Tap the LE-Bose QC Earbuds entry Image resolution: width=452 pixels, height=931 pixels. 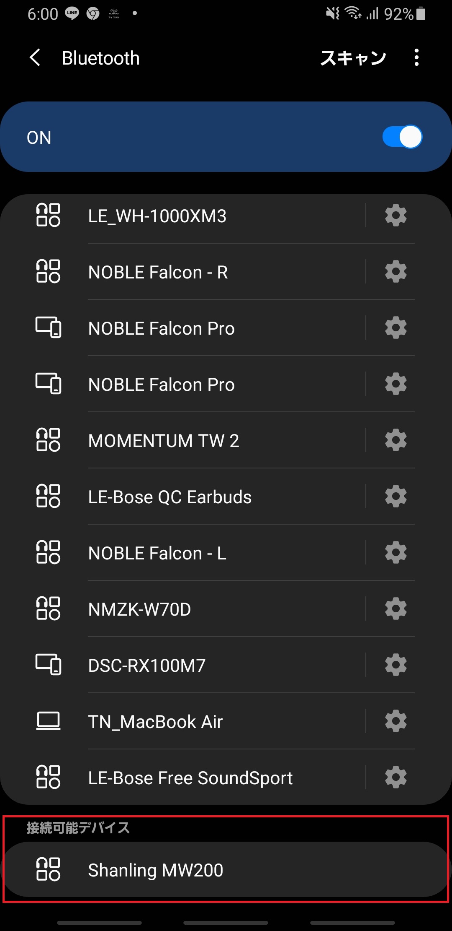point(182,497)
